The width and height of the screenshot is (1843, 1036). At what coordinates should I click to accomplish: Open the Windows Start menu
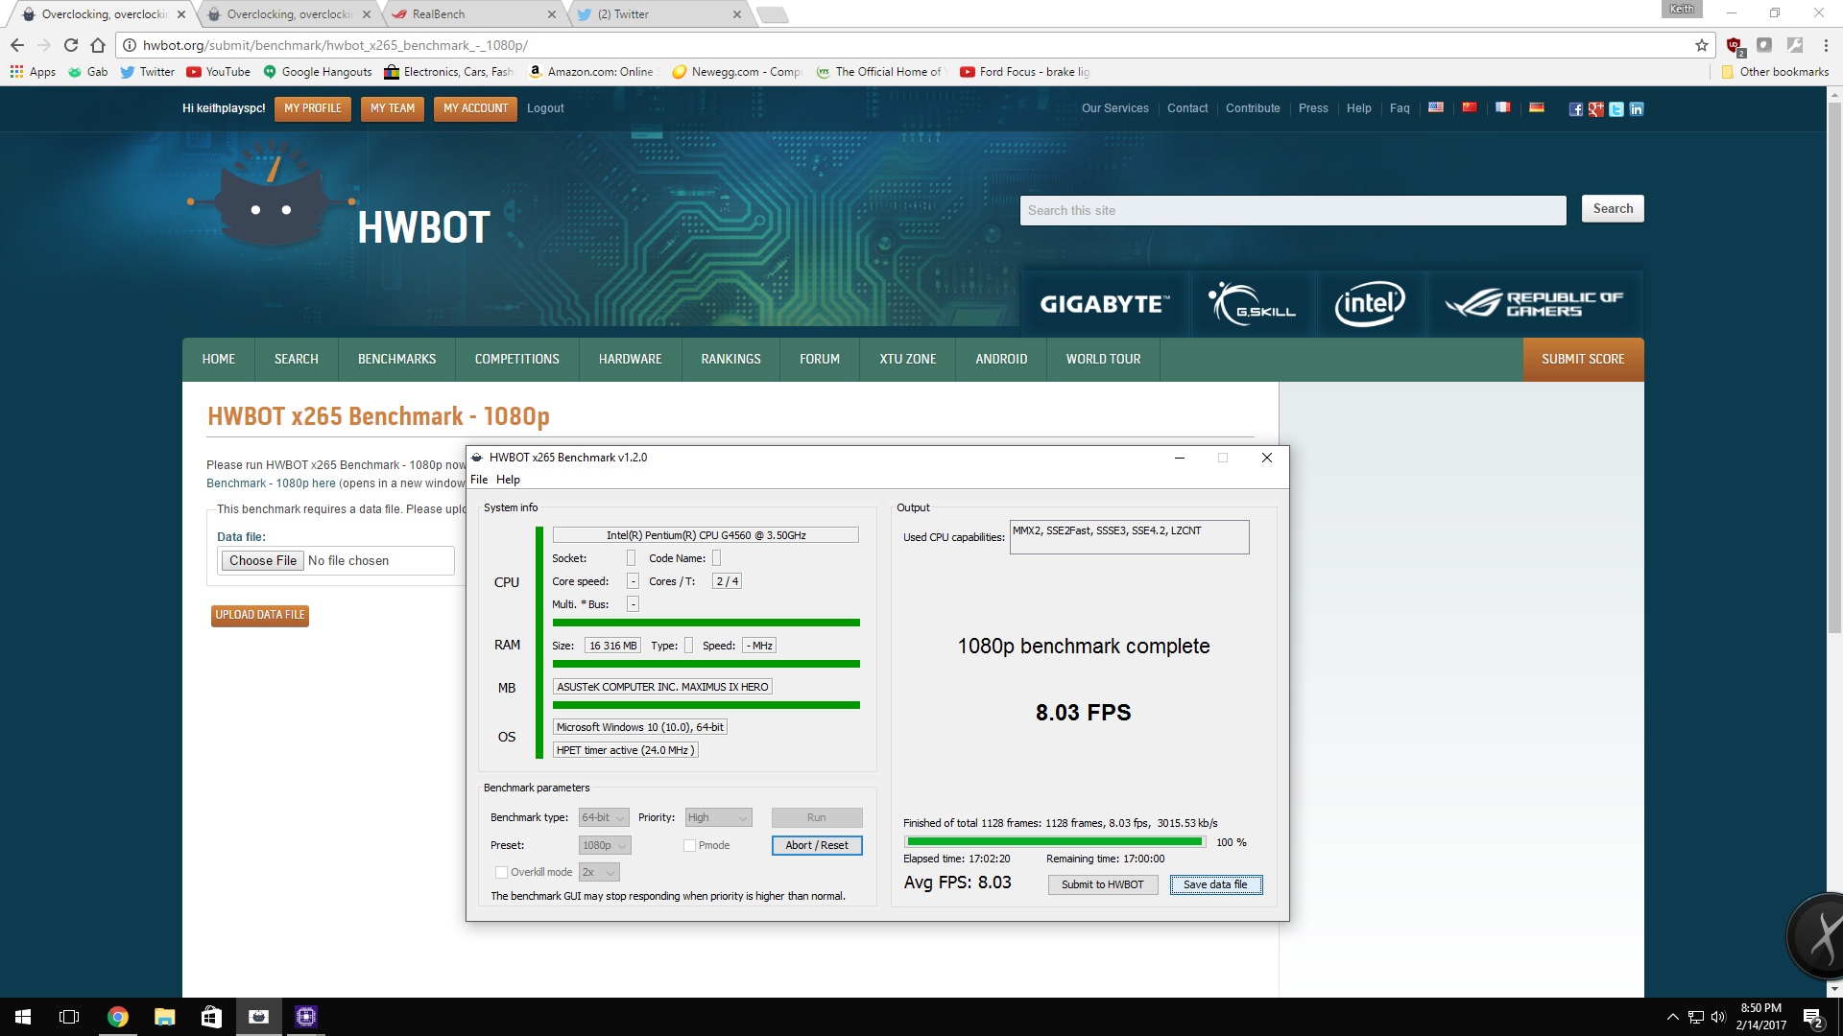click(x=23, y=1017)
